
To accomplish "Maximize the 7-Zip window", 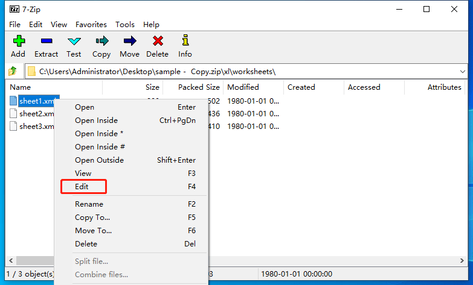I will [426, 9].
